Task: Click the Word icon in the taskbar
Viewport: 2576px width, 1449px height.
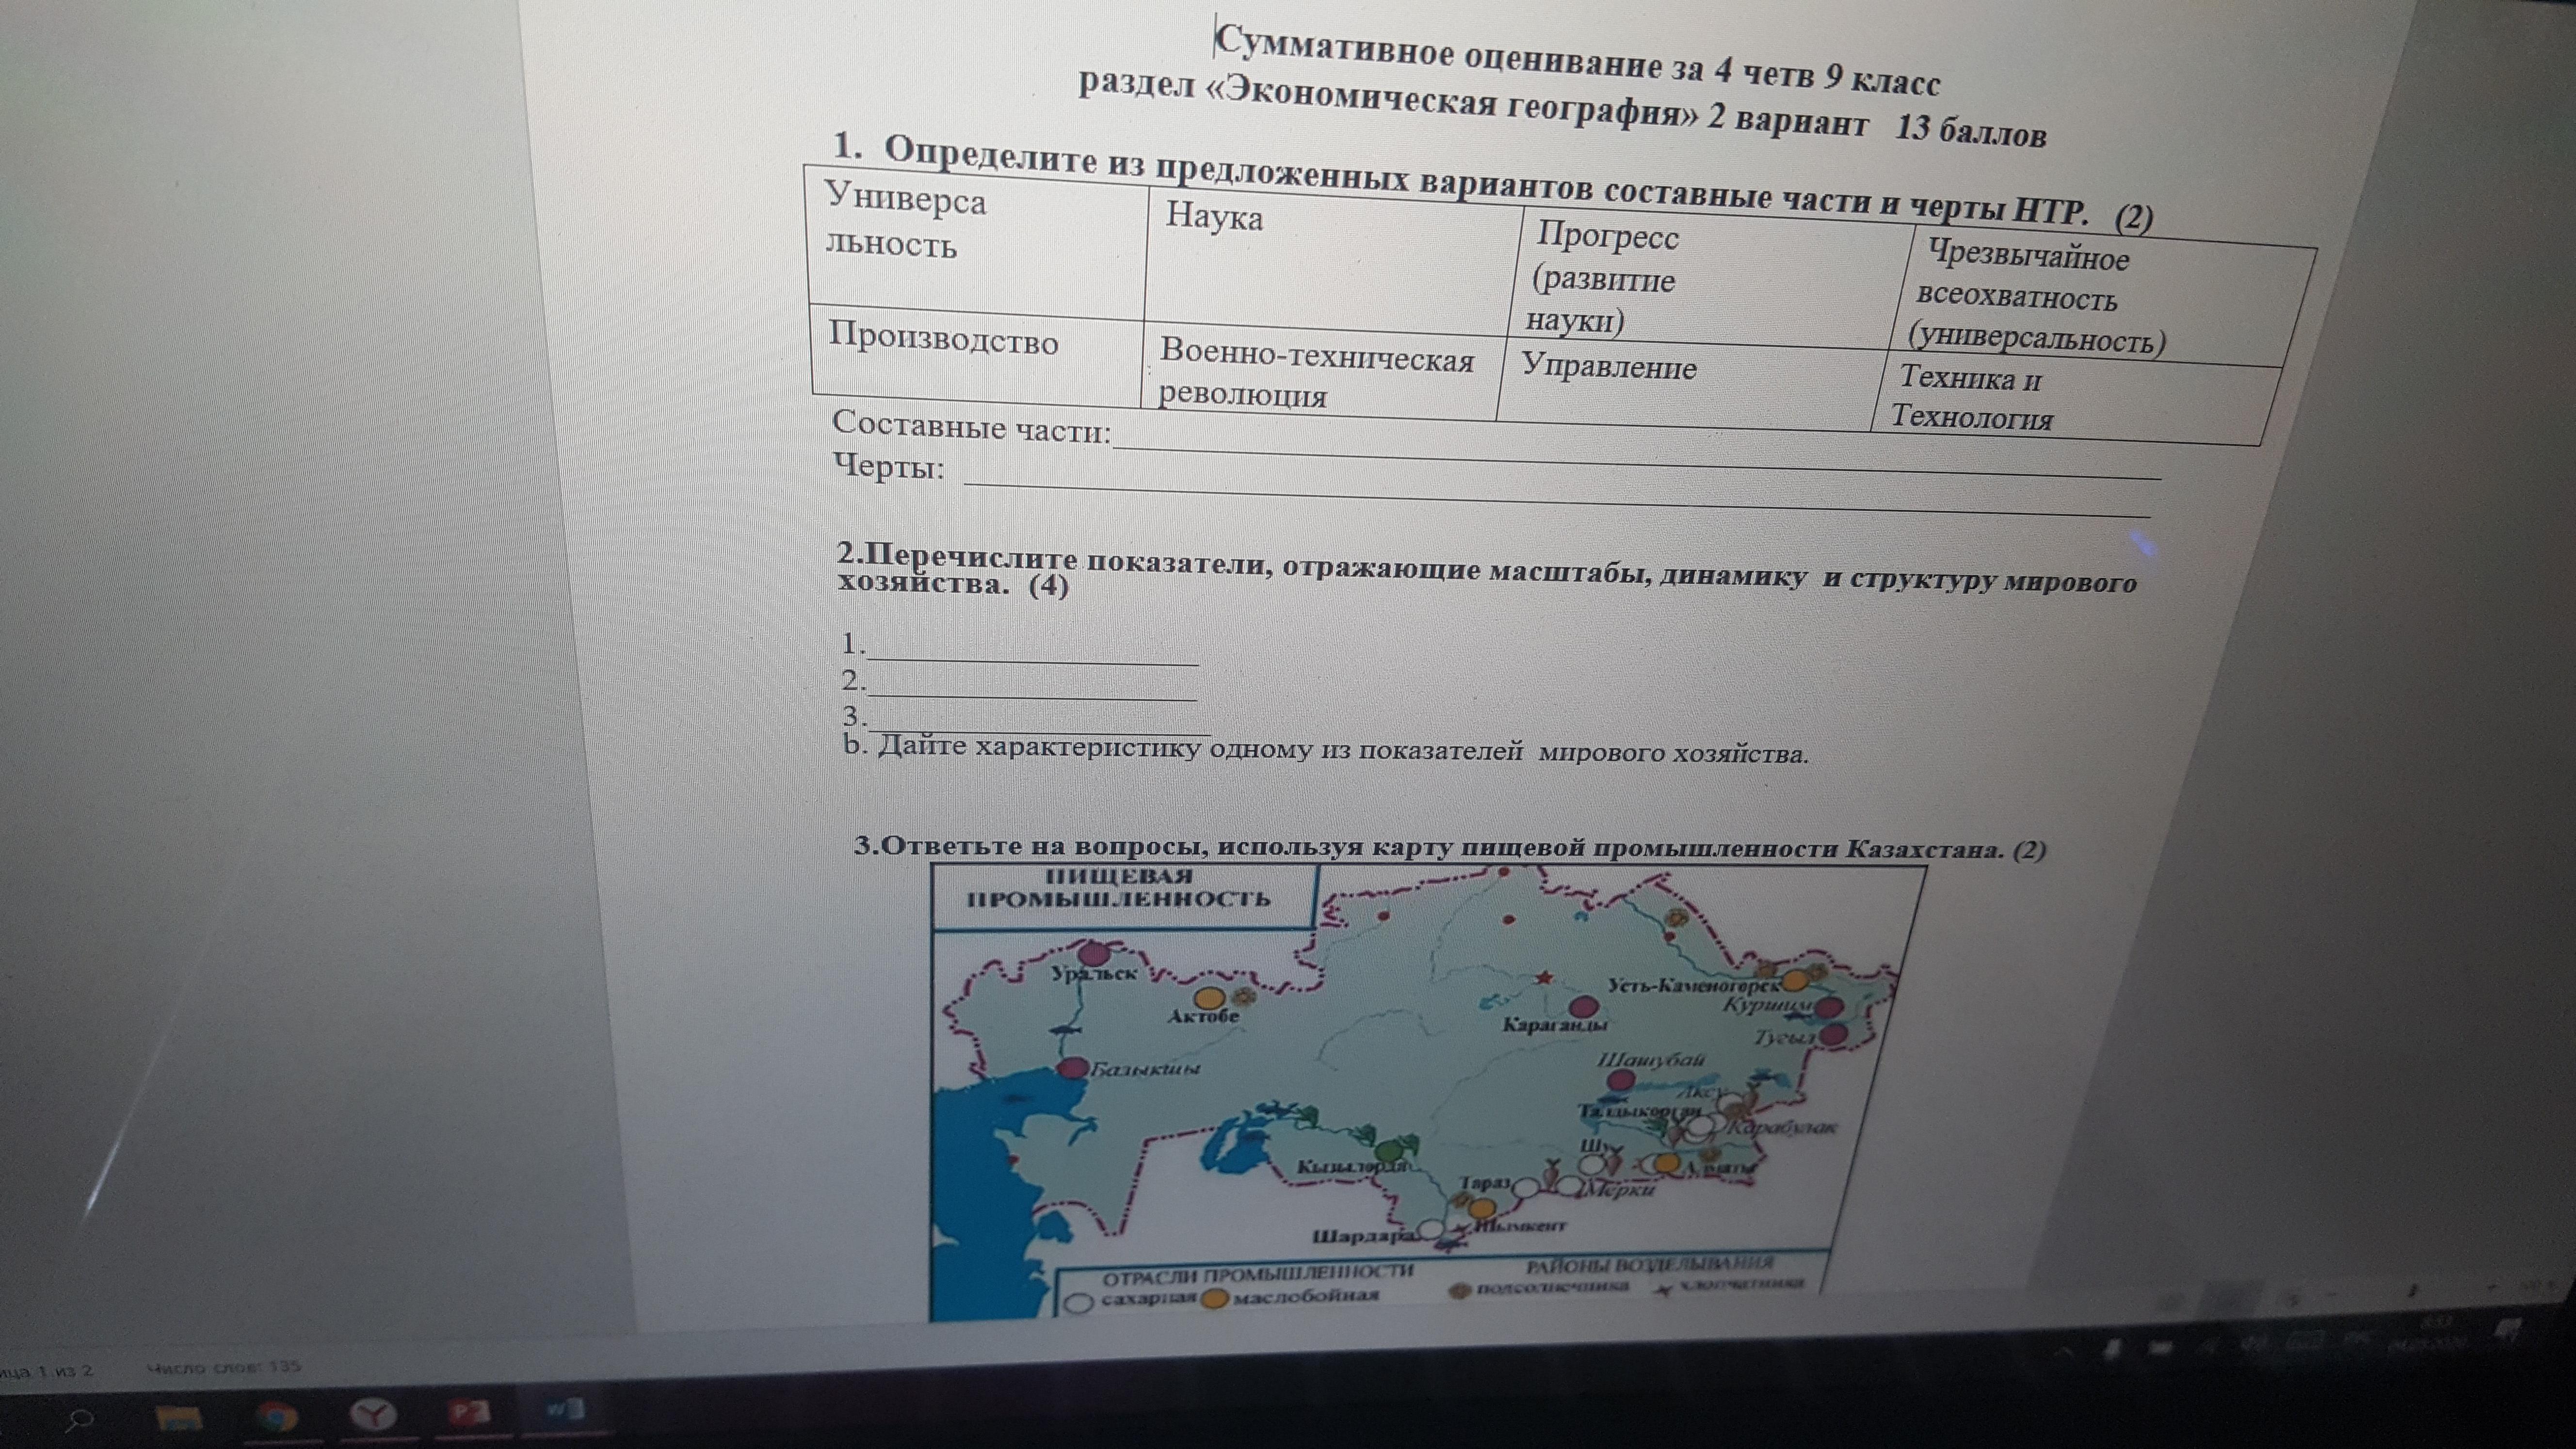Action: (565, 1409)
